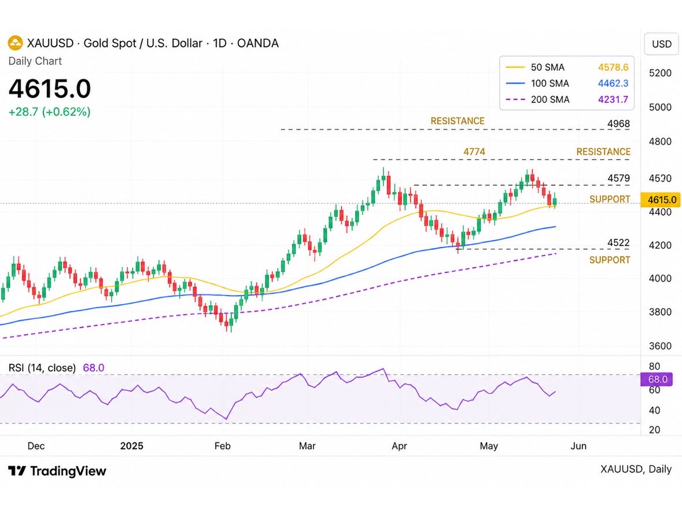Screen dimensions: 682x509
Task: Click the yellow 50 SMA line swatch
Action: click(x=515, y=68)
